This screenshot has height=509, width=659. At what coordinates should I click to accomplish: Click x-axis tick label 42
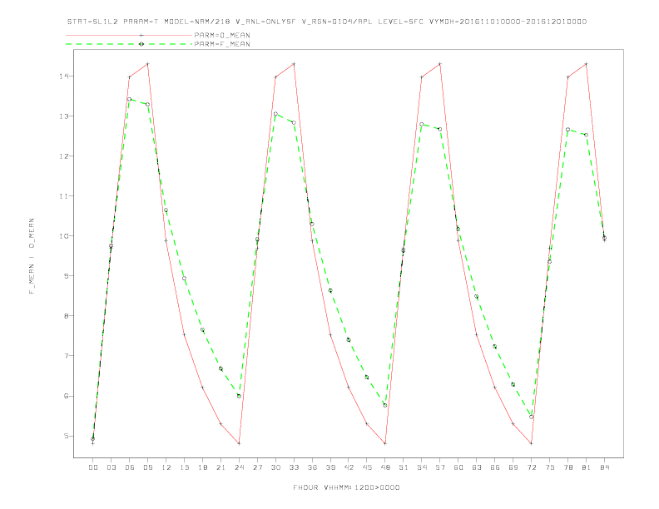[349, 467]
